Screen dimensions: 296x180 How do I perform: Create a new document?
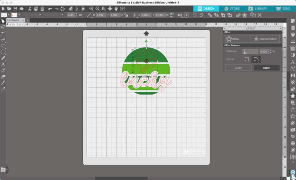tap(3, 9)
